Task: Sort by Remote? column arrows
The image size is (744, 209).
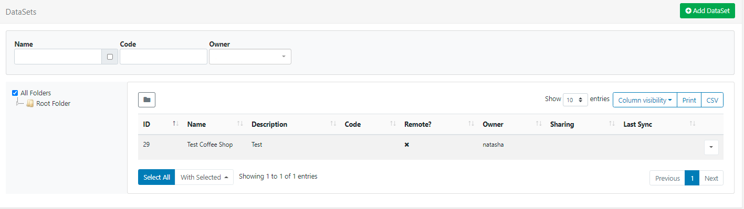Action: coord(471,124)
